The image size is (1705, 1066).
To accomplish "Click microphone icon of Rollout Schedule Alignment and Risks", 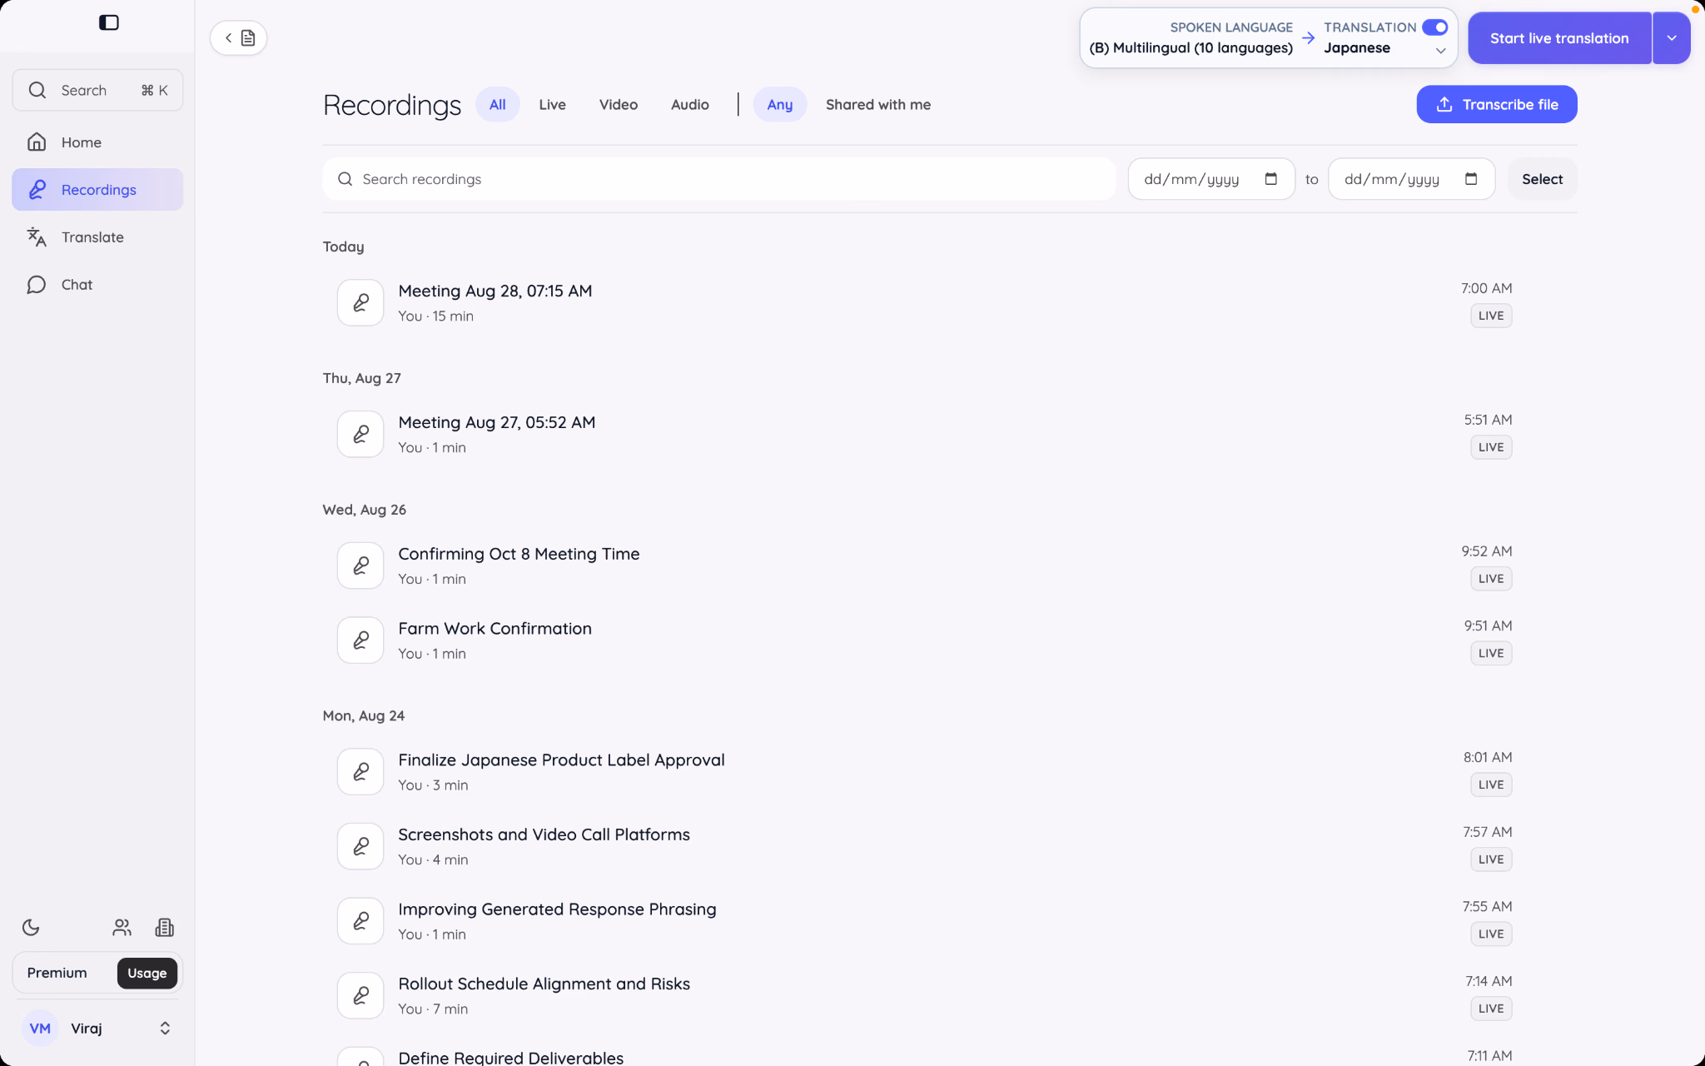I will click(360, 995).
